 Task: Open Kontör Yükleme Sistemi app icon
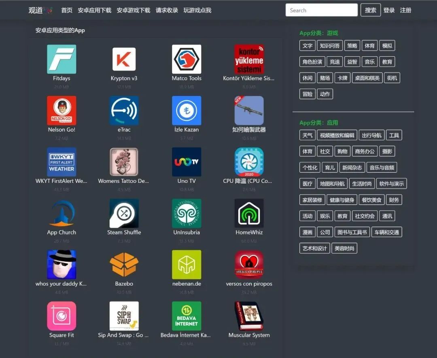click(249, 59)
